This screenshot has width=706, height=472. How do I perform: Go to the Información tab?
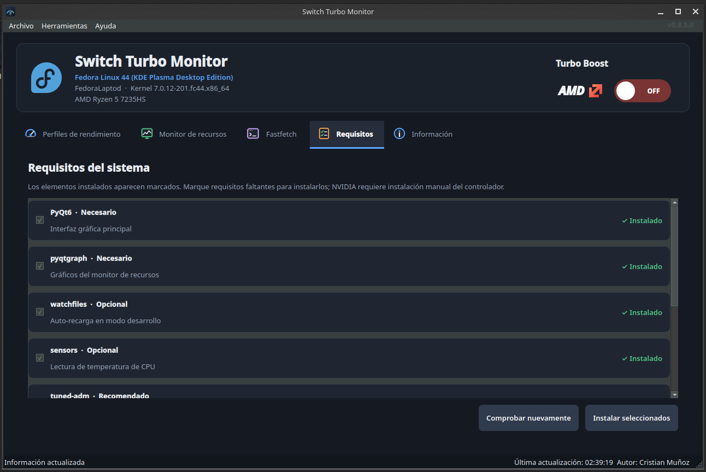click(x=424, y=134)
